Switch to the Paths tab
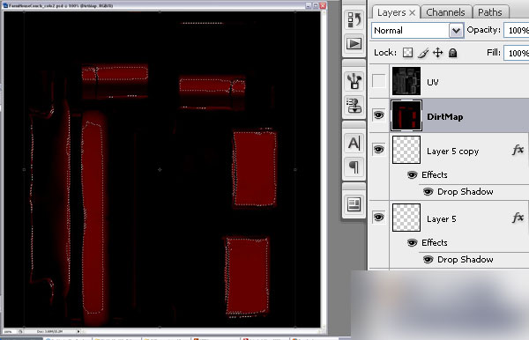Screen dimensions: 529x340 490,12
